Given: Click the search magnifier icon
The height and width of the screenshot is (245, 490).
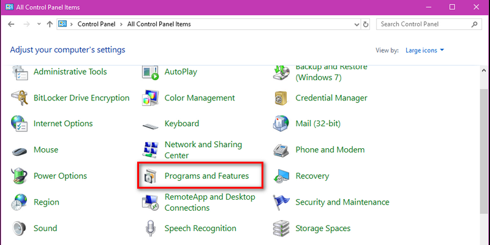Looking at the screenshot, I should point(474,24).
